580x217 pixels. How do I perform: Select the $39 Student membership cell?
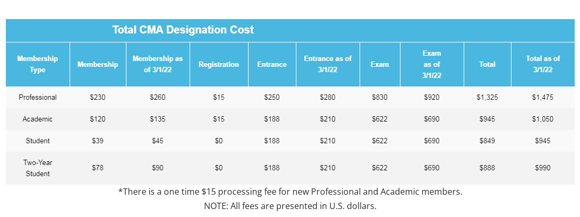(98, 141)
